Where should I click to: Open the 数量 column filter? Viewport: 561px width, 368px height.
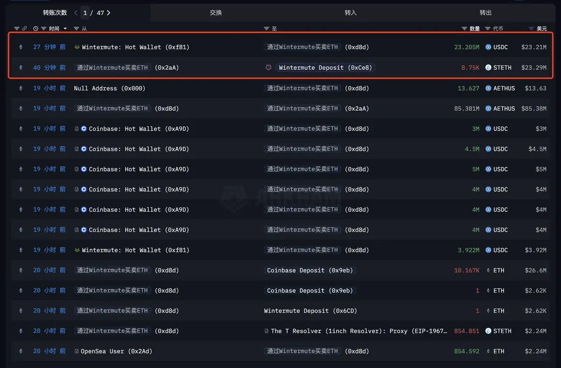tap(465, 29)
